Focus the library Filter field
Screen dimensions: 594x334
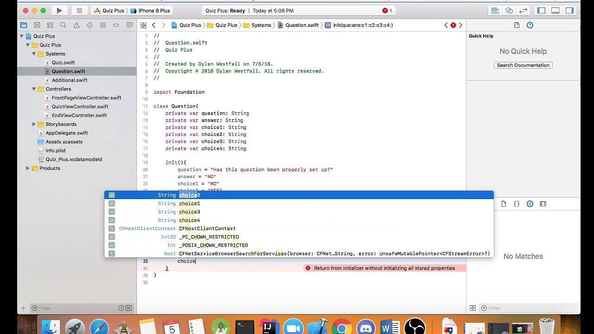[x=529, y=308]
